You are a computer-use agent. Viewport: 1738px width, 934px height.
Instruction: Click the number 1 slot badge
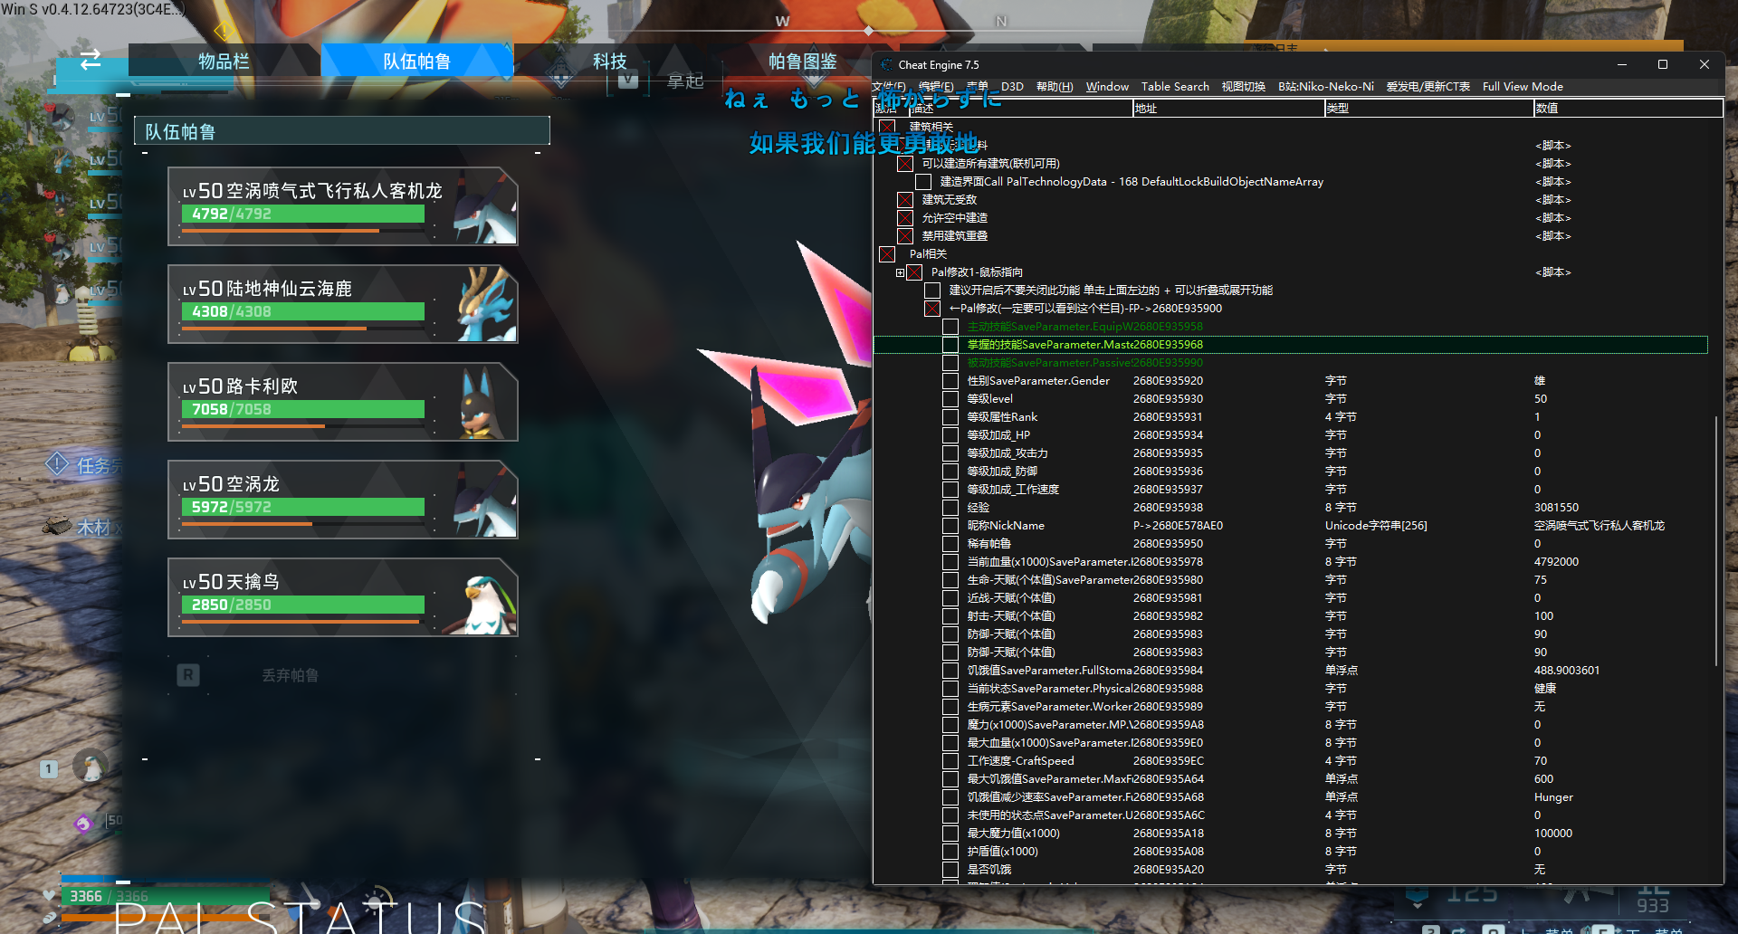click(49, 769)
